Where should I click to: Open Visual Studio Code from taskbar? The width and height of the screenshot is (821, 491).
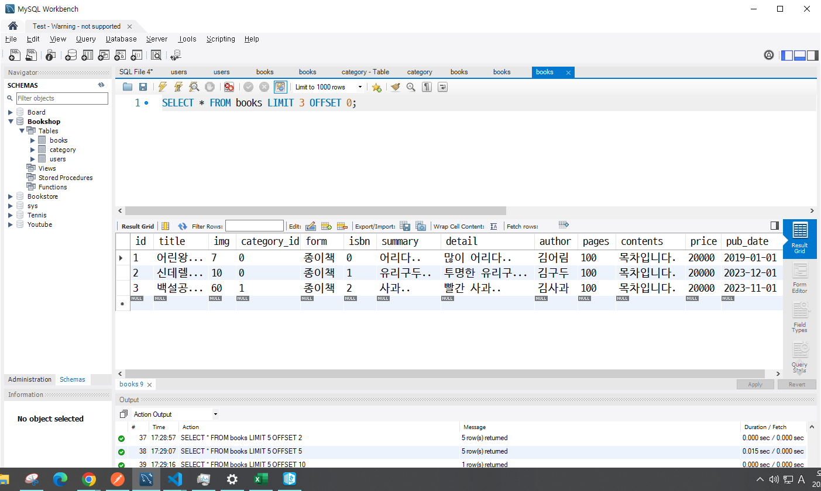(x=175, y=479)
